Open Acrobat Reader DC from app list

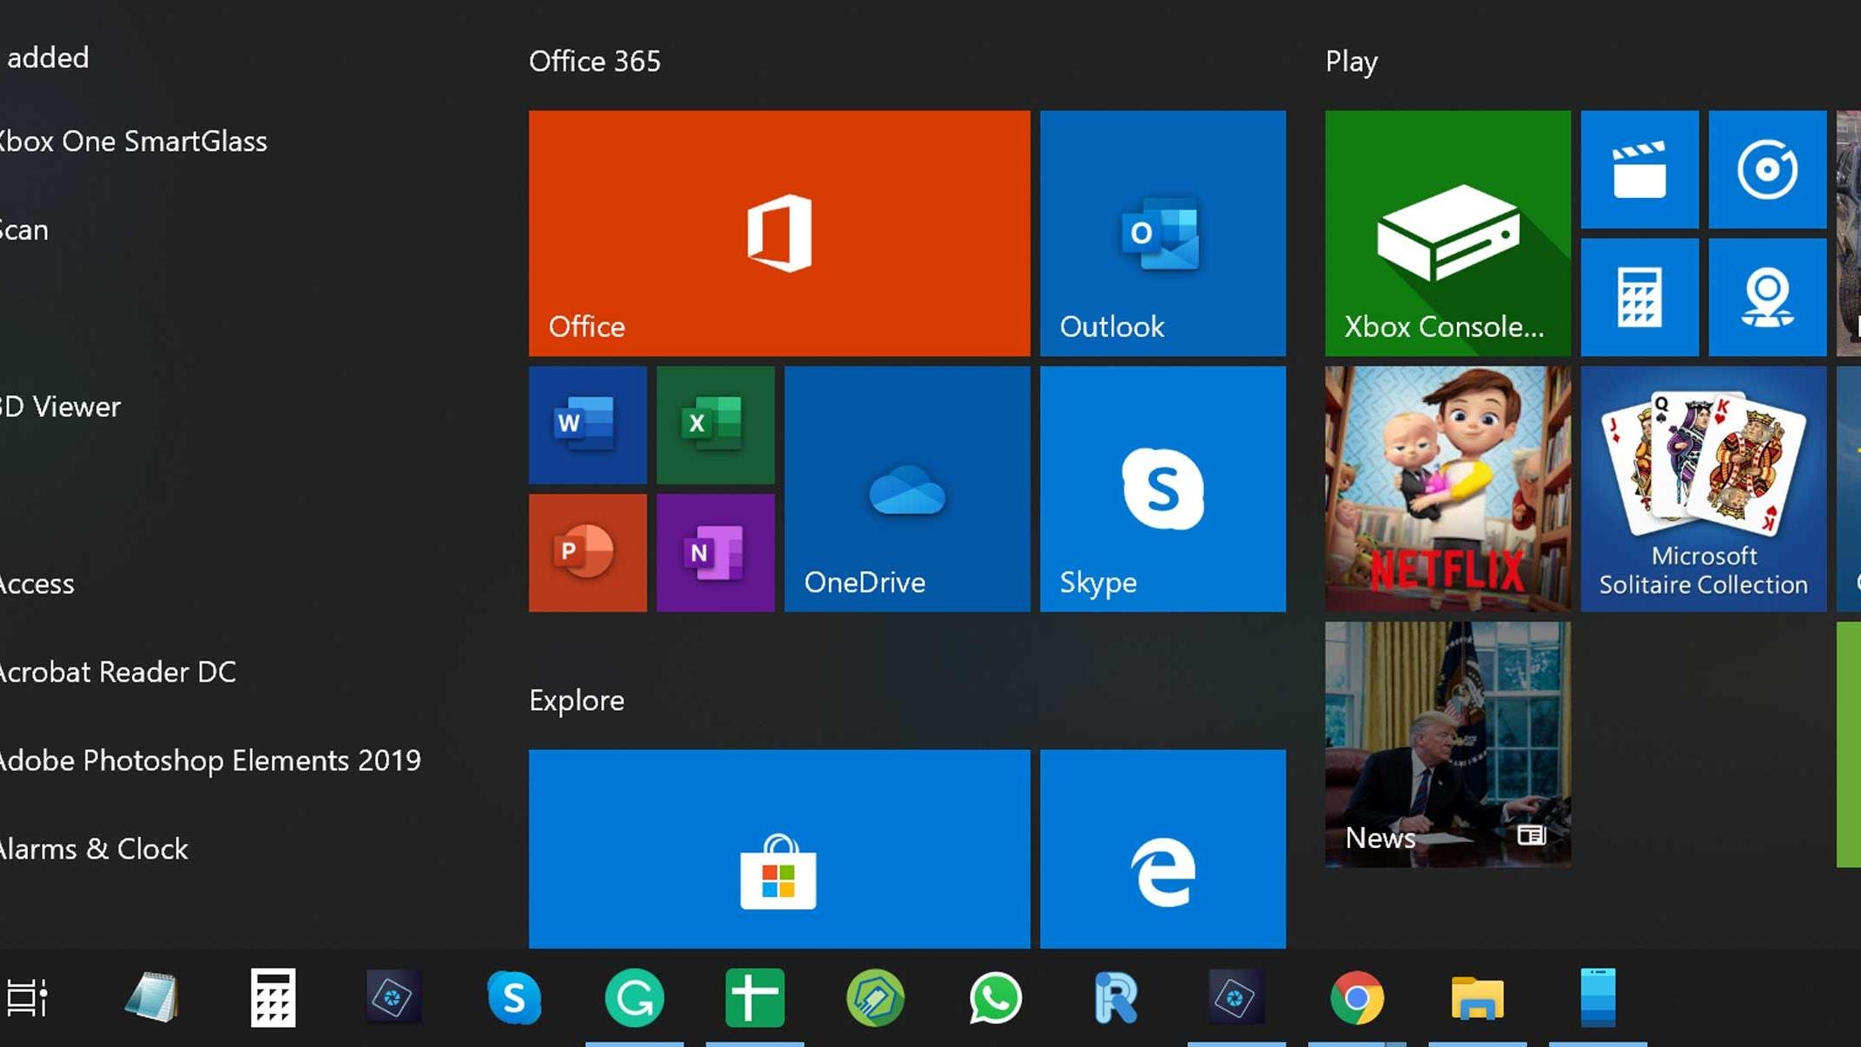117,672
